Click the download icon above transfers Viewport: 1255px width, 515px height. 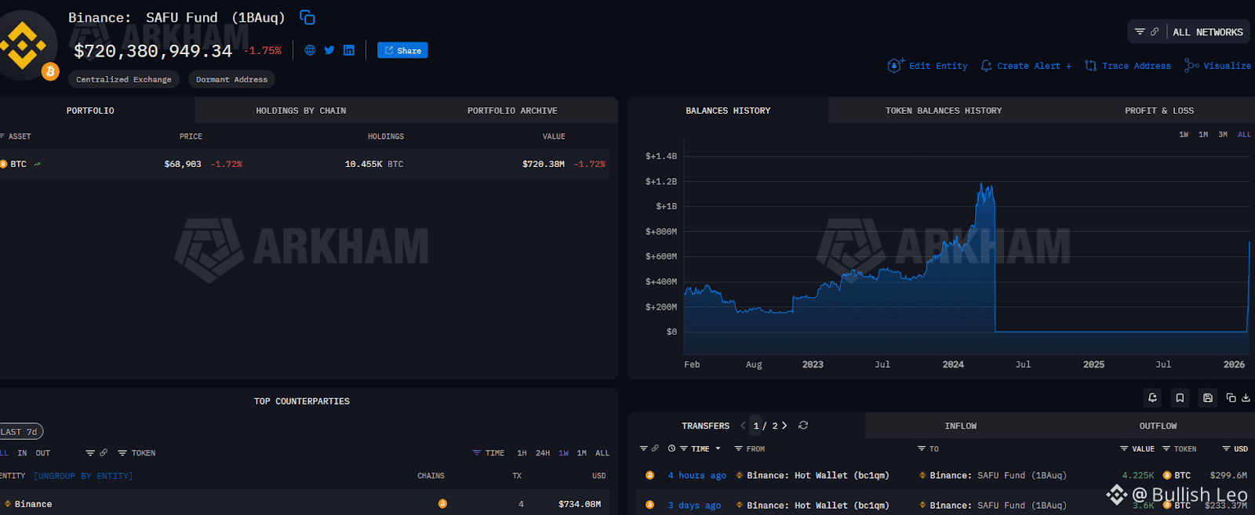[x=1246, y=398]
